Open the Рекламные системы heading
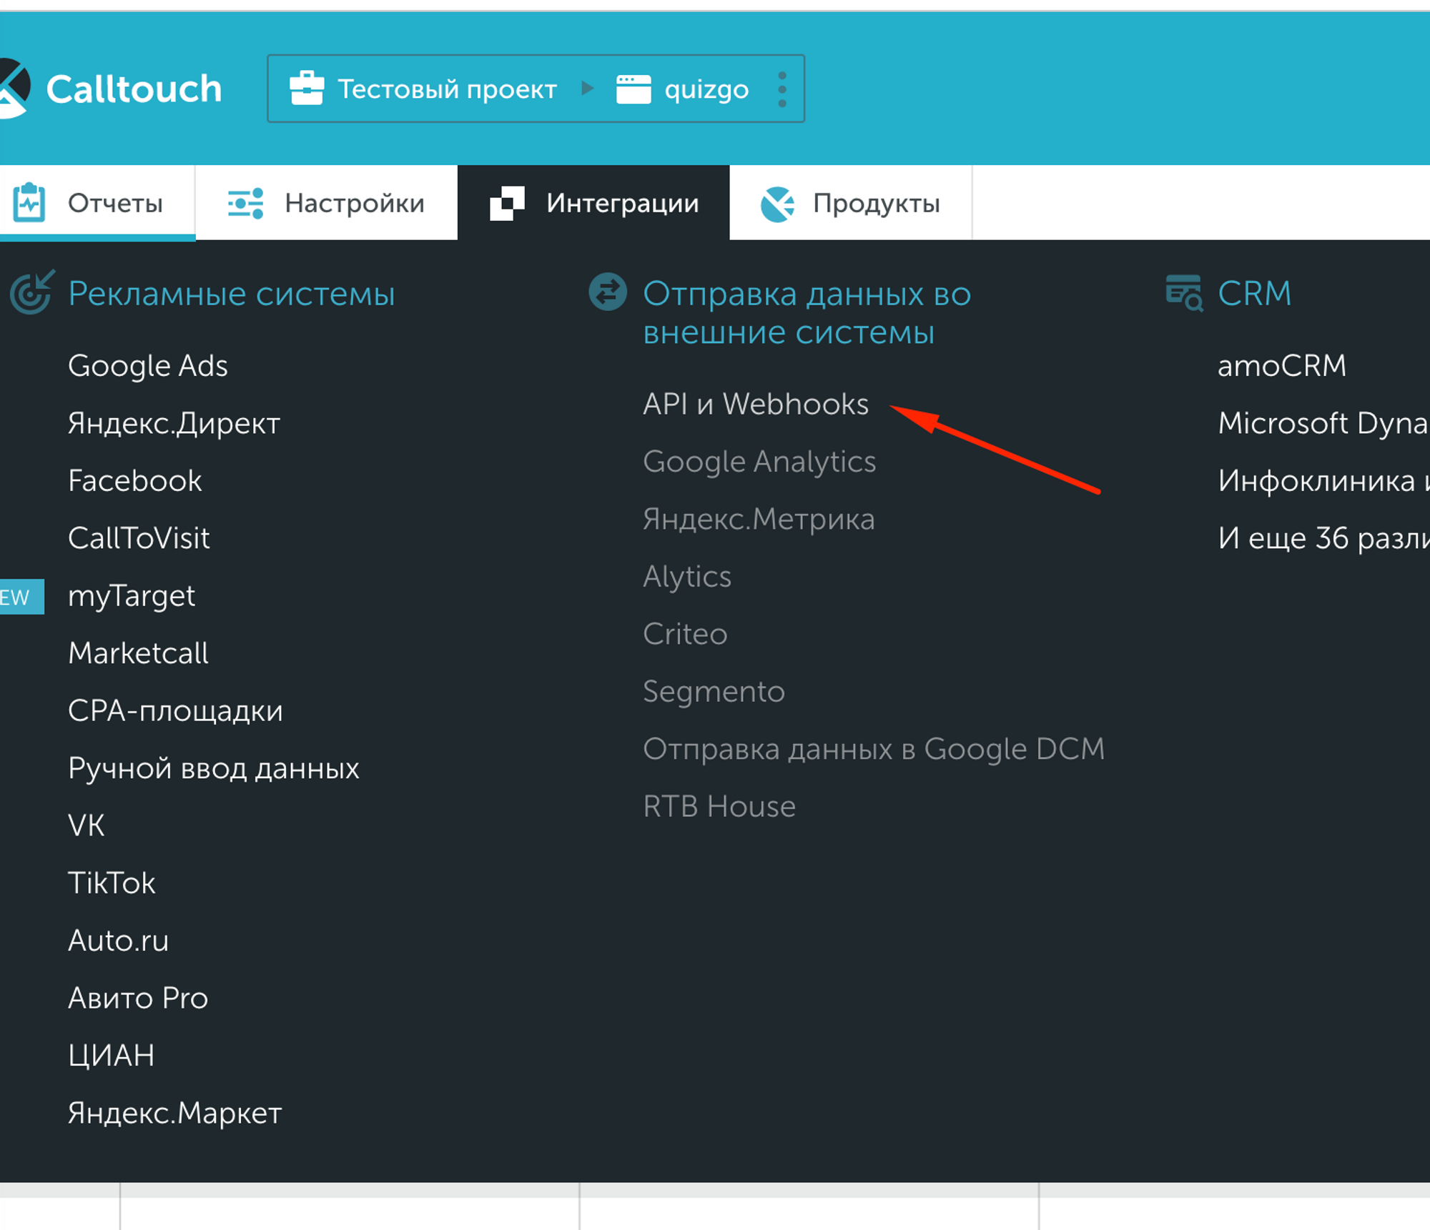Viewport: 1430px width, 1230px height. 231,294
